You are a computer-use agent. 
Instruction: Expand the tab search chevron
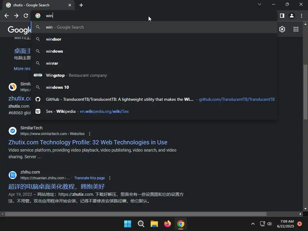260,4
